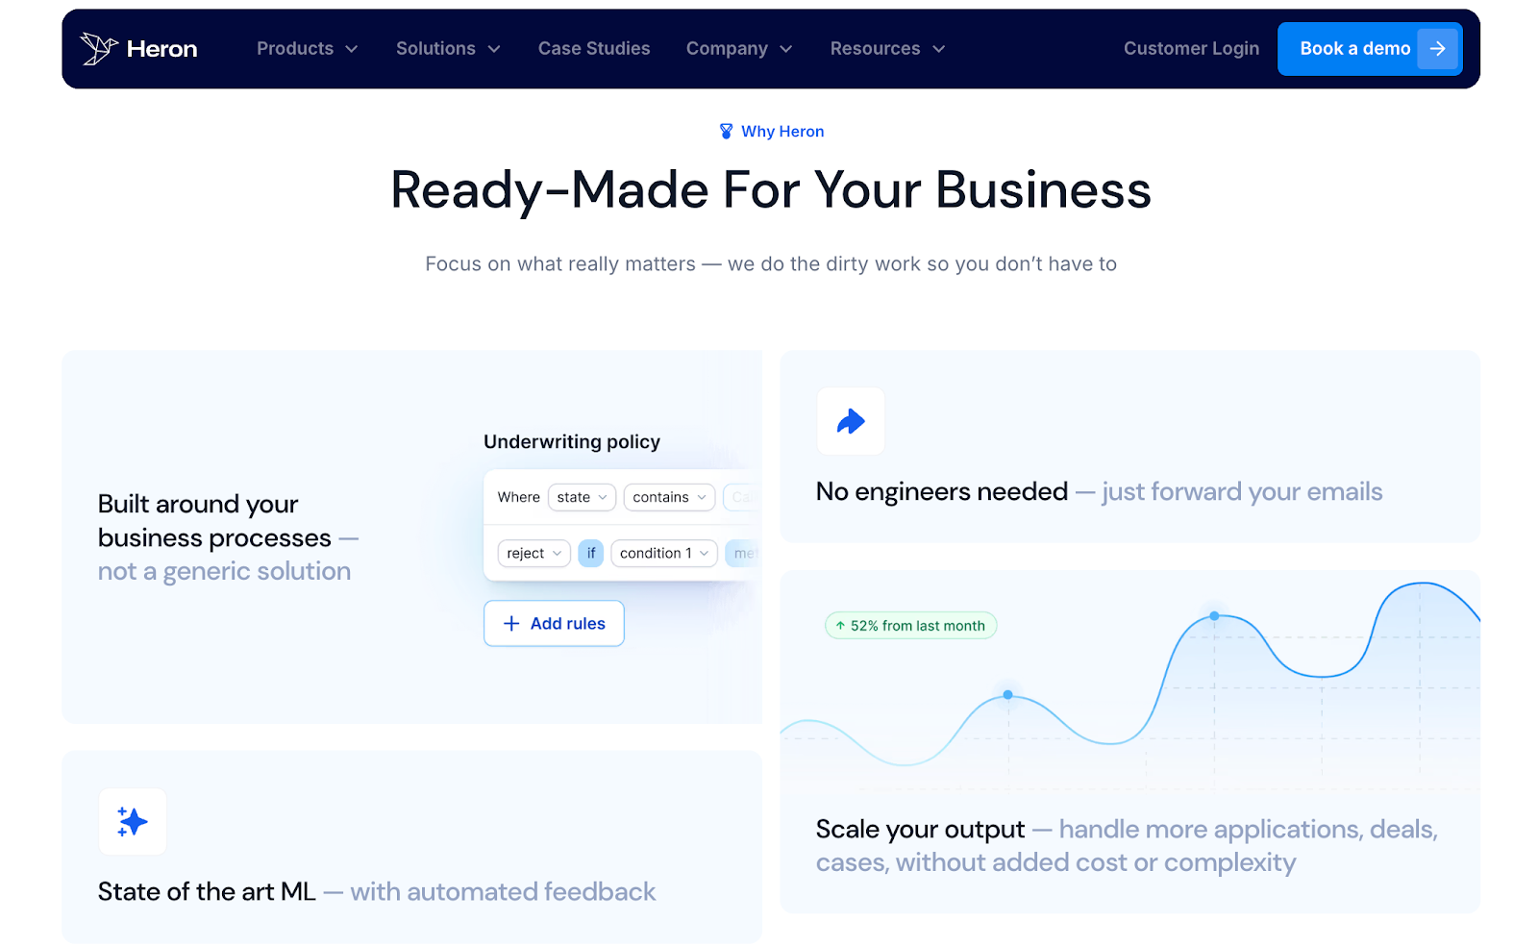Click the arrow icon in Book a demo
The image size is (1538, 946).
[1438, 48]
